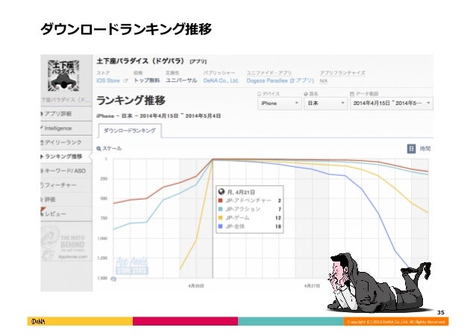476x336 pixels.
Task: Click the トップ無料 price value
Action: tap(147, 80)
